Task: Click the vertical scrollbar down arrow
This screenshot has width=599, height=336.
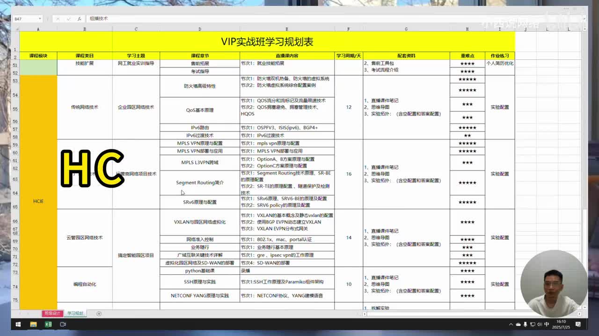Action: (585, 307)
